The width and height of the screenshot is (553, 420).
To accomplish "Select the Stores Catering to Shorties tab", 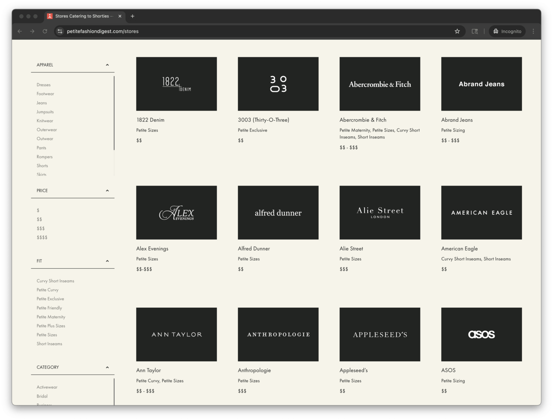I will 84,16.
